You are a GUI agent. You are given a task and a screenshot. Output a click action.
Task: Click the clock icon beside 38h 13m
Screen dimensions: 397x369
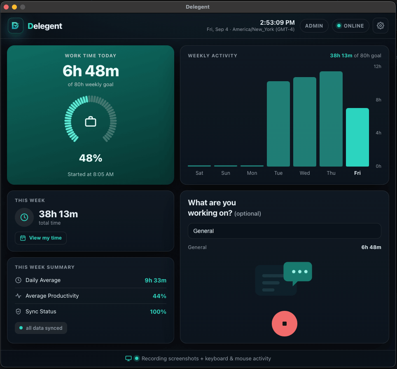(24, 217)
